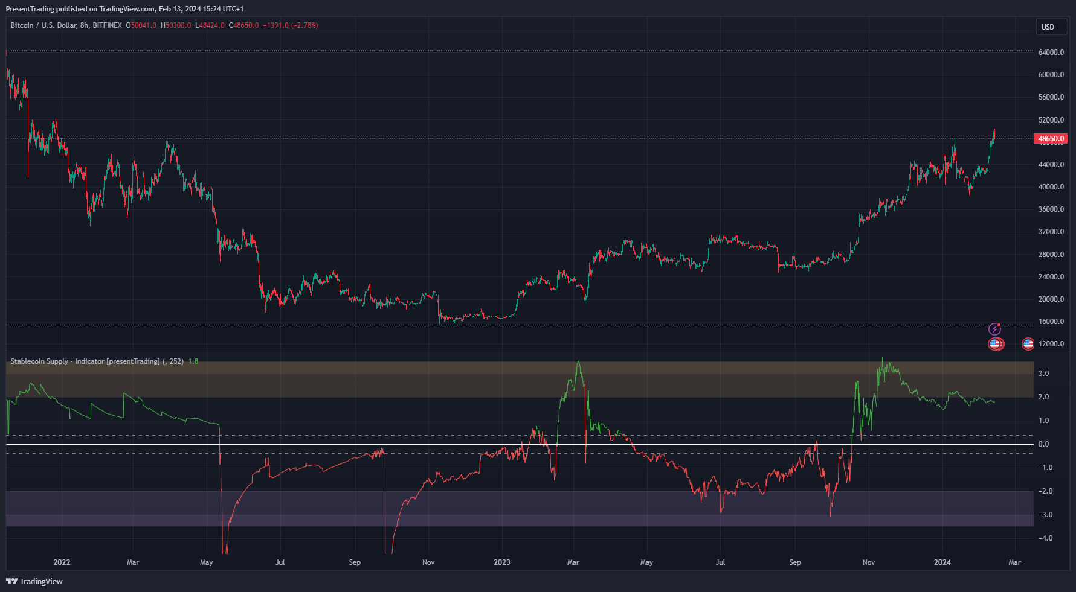Click the 60000.0 price axis label
The image size is (1076, 592).
point(1051,75)
